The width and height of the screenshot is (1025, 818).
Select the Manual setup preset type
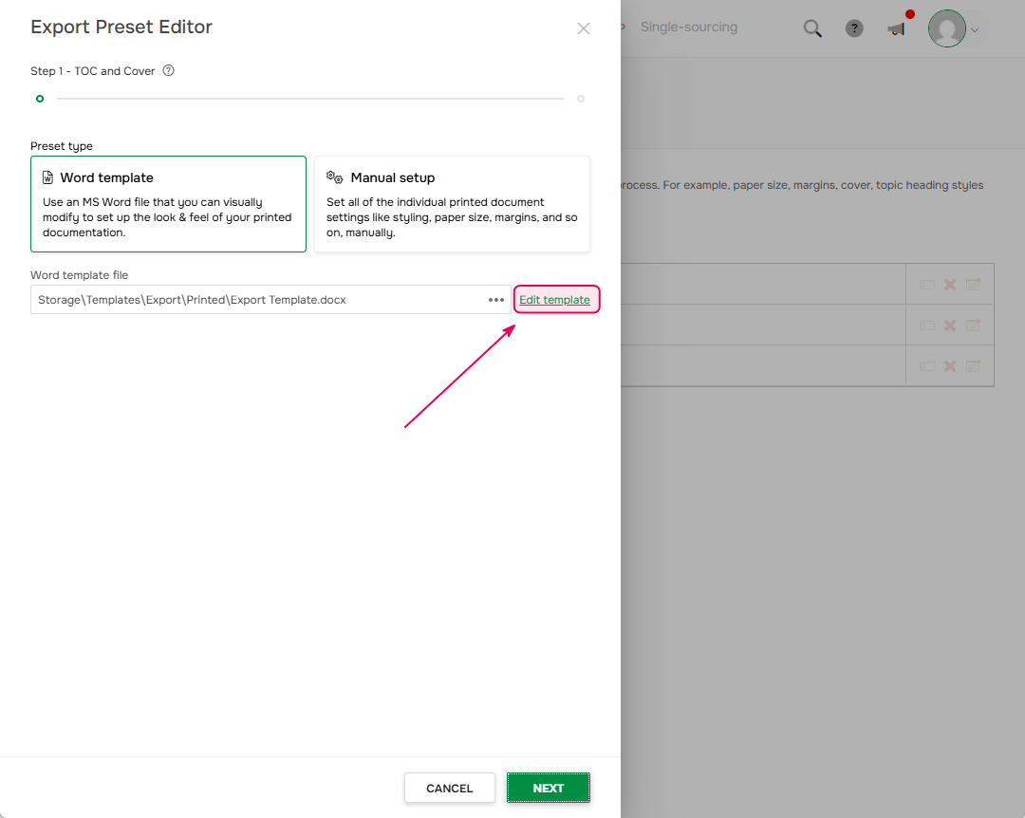coord(452,204)
